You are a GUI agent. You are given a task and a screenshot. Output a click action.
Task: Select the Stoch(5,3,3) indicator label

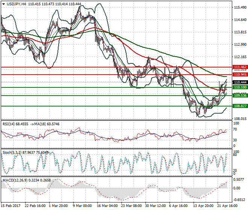12,153
